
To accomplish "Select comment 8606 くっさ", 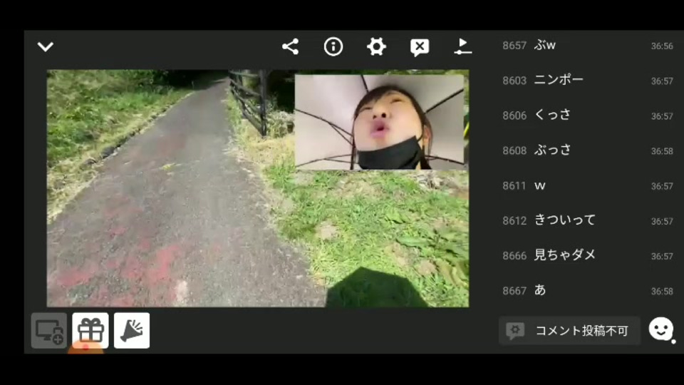I will point(587,115).
